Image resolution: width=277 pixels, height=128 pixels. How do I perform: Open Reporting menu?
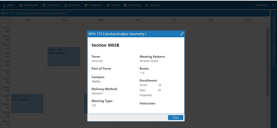tap(132, 5)
